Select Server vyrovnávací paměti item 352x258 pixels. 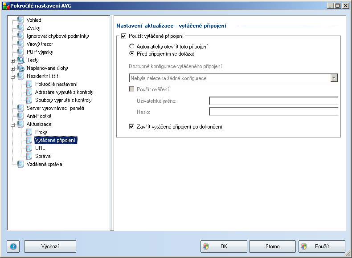pyautogui.click(x=55, y=108)
